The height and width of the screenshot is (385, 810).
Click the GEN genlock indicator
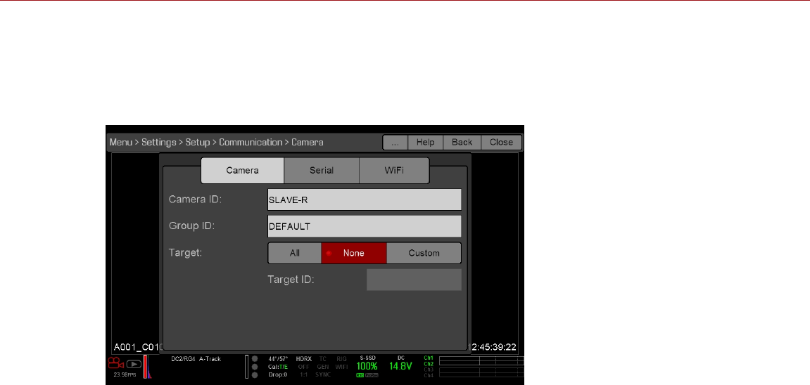[323, 367]
